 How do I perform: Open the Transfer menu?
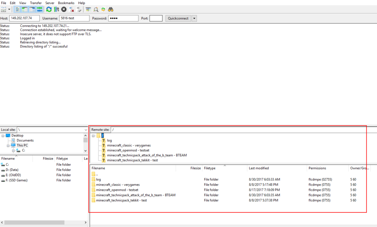click(x=36, y=3)
